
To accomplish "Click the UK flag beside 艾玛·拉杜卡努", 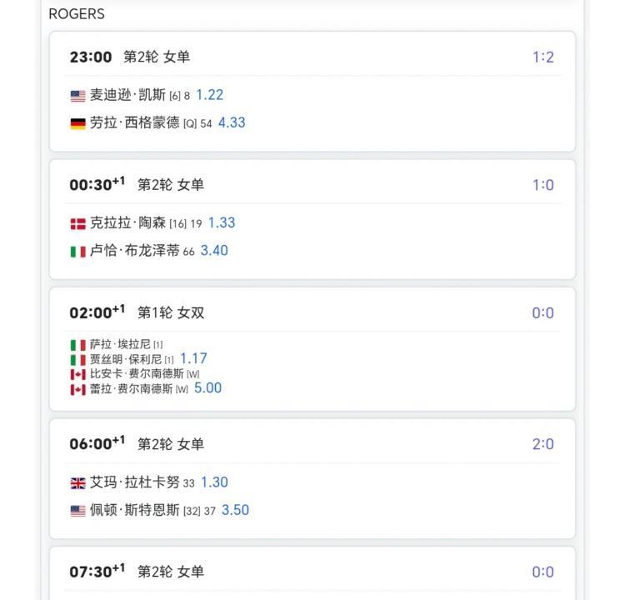I will click(77, 482).
